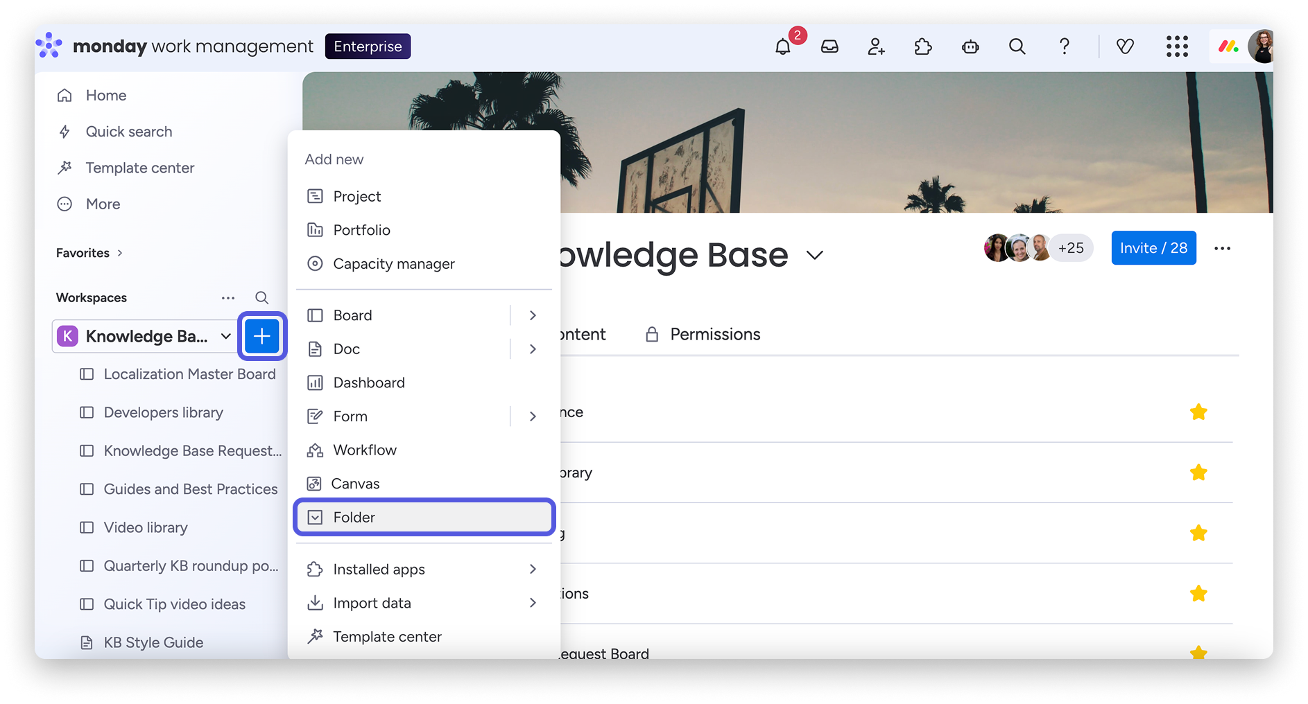Click the monday work management logo
1308x704 pixels.
175,46
